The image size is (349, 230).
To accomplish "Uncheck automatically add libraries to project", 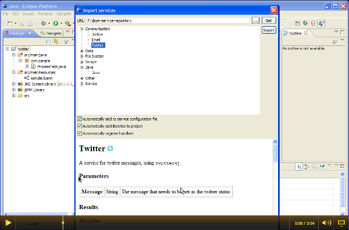I will (x=80, y=126).
